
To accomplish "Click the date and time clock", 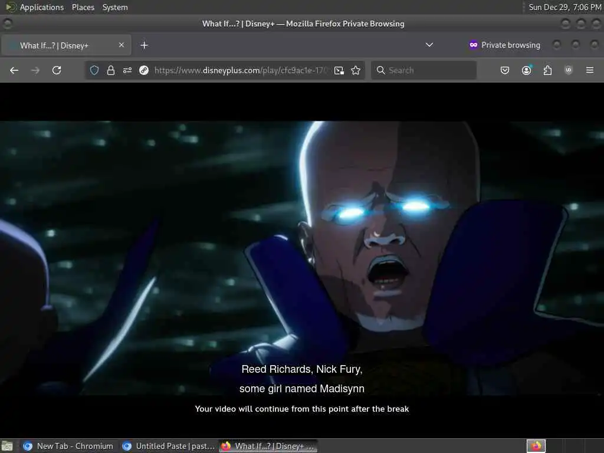I will click(564, 7).
